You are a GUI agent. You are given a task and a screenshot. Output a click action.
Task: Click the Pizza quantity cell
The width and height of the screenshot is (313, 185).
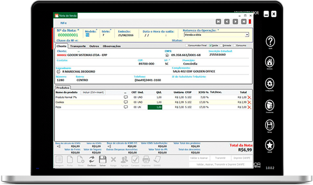tap(154, 107)
